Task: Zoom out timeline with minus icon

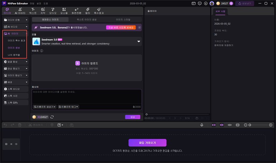Action: pos(246,125)
